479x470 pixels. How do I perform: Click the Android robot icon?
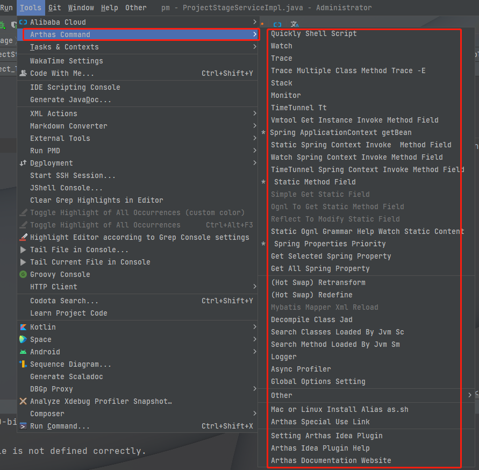(23, 352)
